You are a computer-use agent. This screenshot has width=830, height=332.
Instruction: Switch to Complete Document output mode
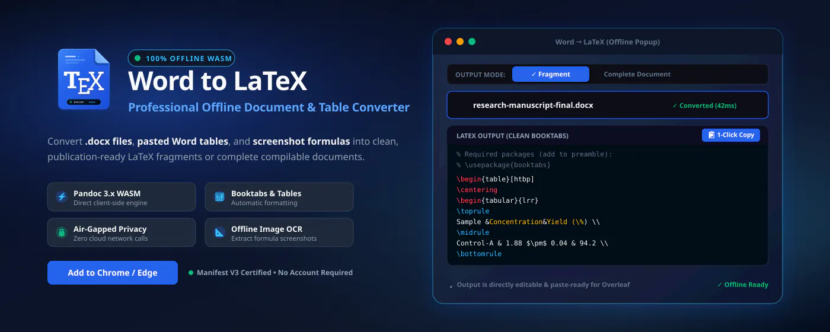(x=637, y=74)
